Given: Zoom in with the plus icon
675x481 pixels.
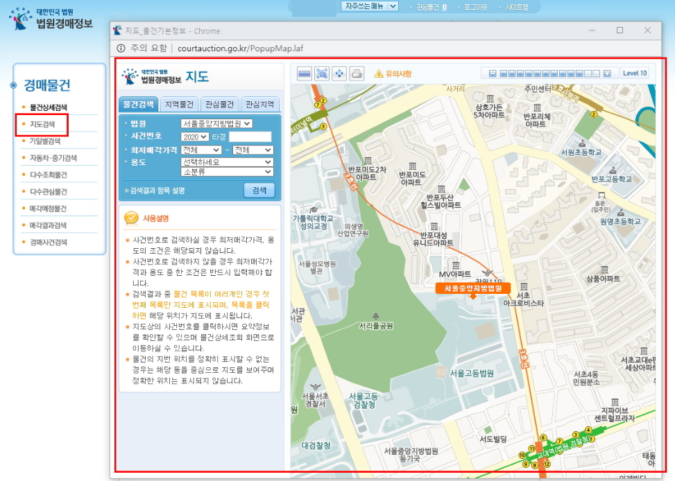Looking at the screenshot, I should point(608,73).
